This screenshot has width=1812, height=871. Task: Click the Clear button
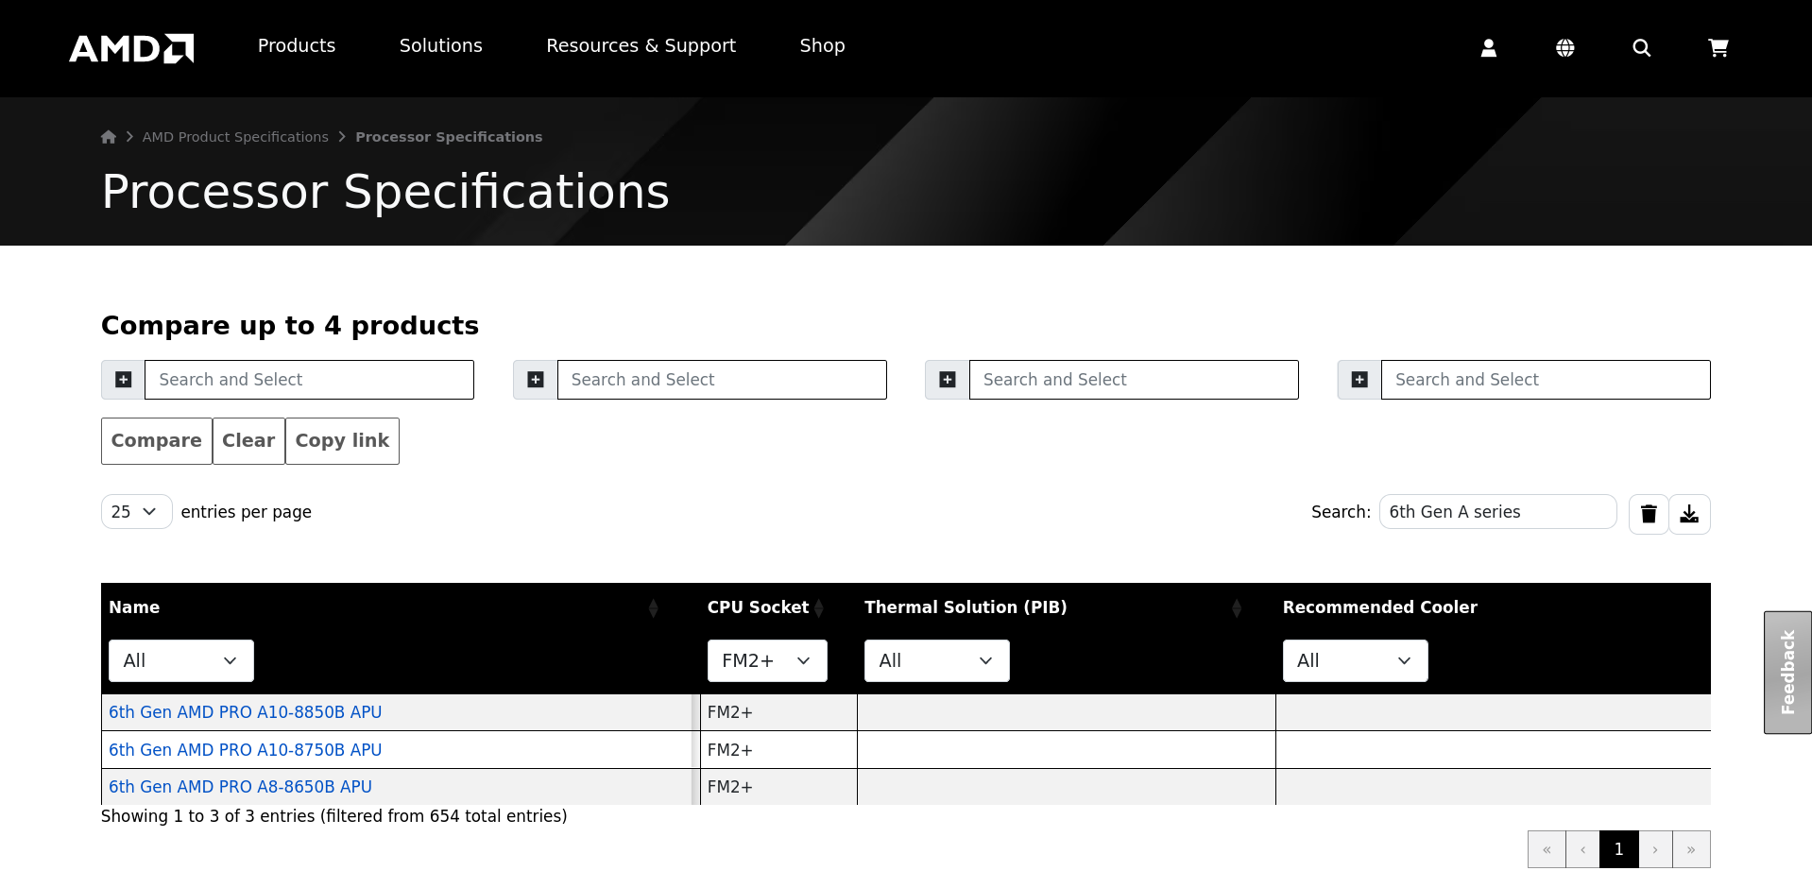tap(248, 441)
